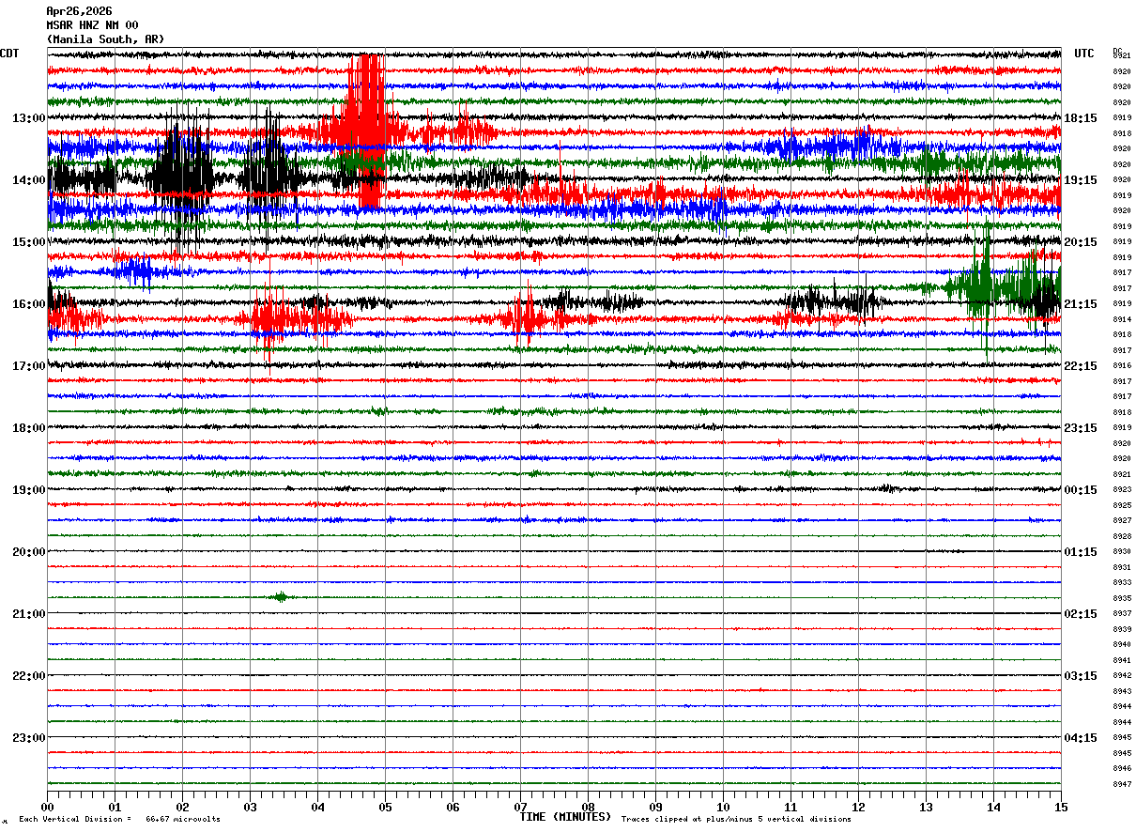
Task: Select the 21:00 CDT hour label
Action: (x=28, y=614)
